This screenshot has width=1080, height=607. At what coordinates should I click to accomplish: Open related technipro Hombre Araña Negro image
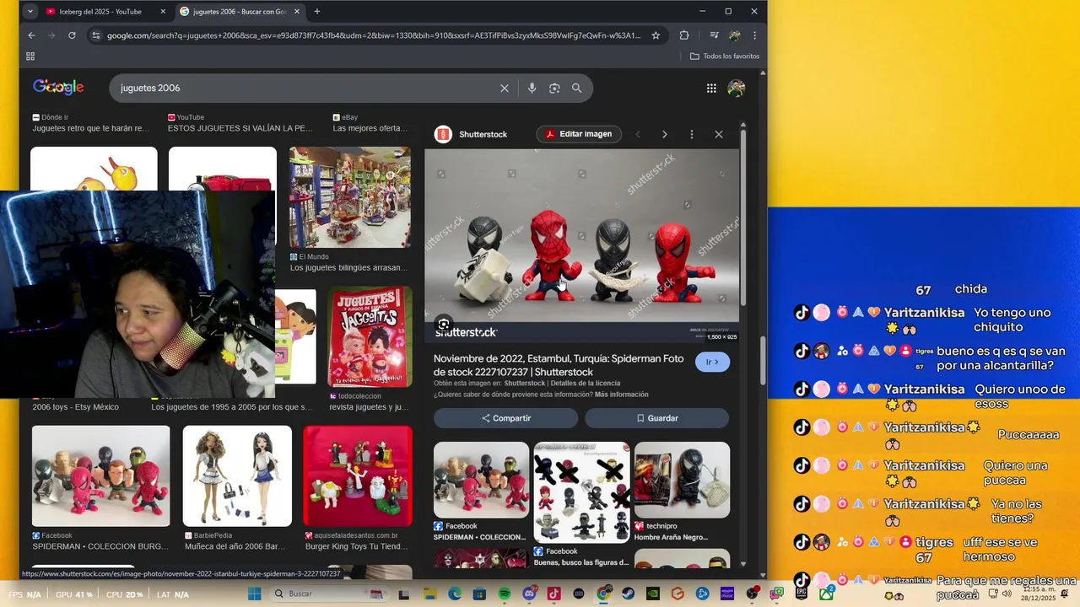pos(682,480)
